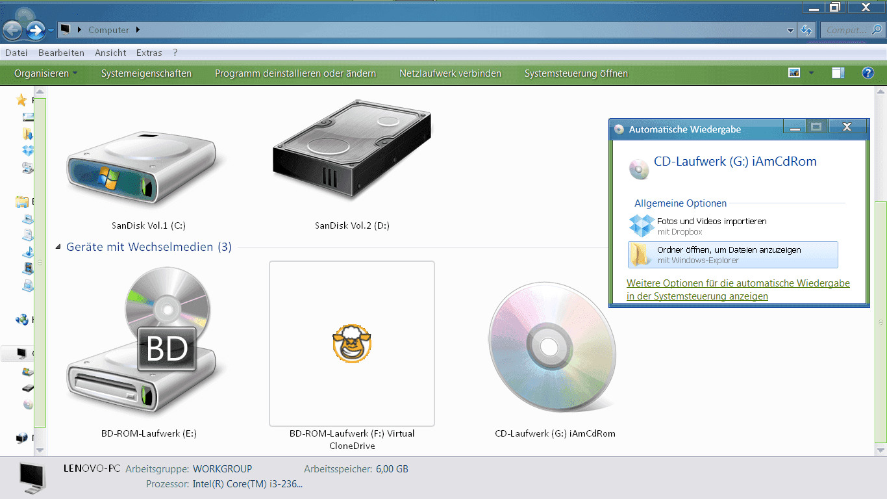This screenshot has height=499, width=887.
Task: Select Virtual CloneDrive (F:) sheep icon
Action: [x=352, y=343]
